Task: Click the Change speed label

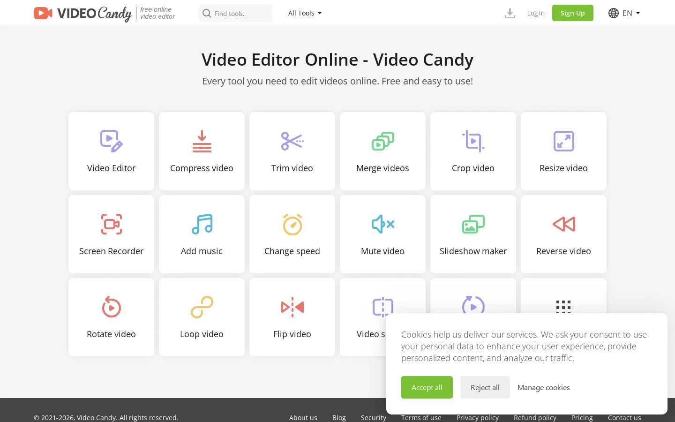Action: pos(292,251)
